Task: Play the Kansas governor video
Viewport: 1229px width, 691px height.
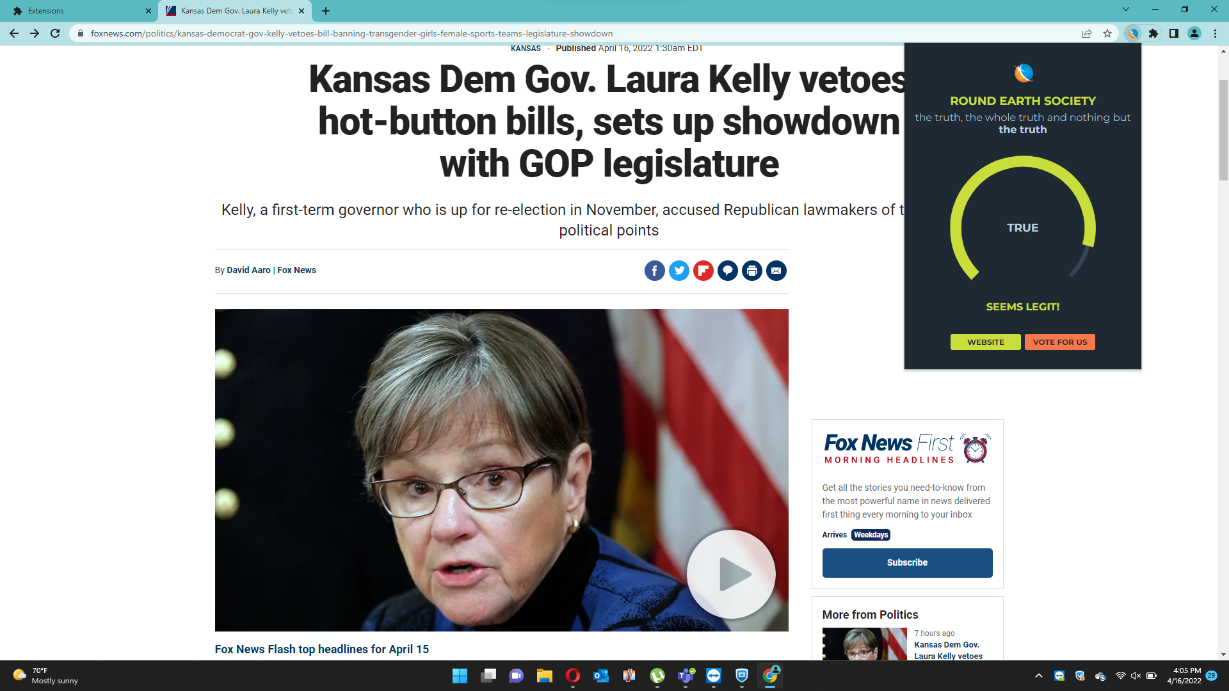Action: point(730,574)
